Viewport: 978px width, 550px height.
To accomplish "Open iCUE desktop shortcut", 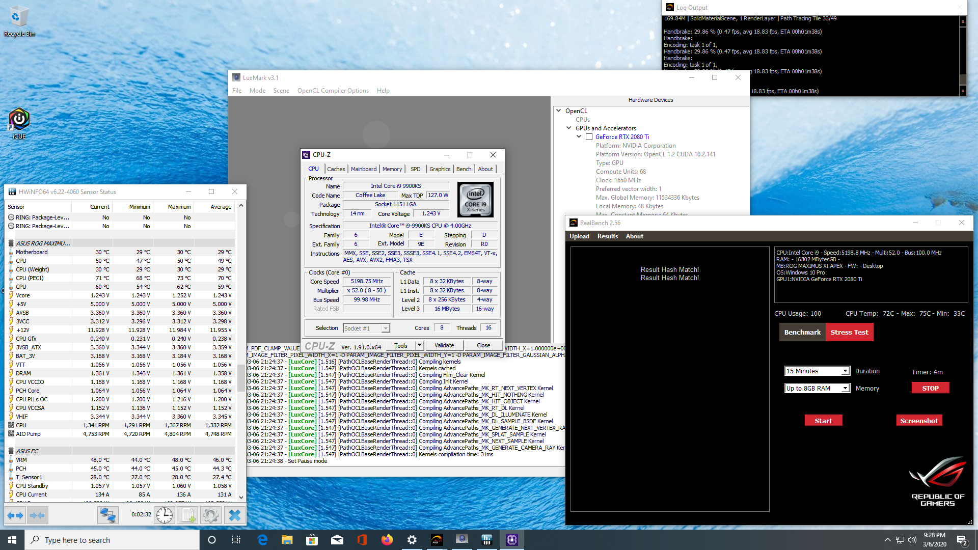I will [19, 123].
